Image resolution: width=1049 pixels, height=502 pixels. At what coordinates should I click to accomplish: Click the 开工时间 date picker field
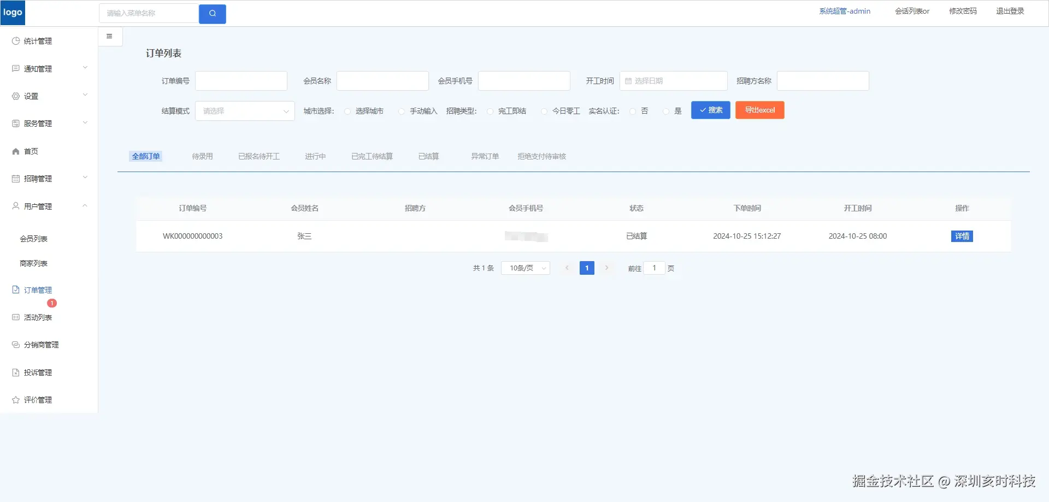click(x=674, y=81)
